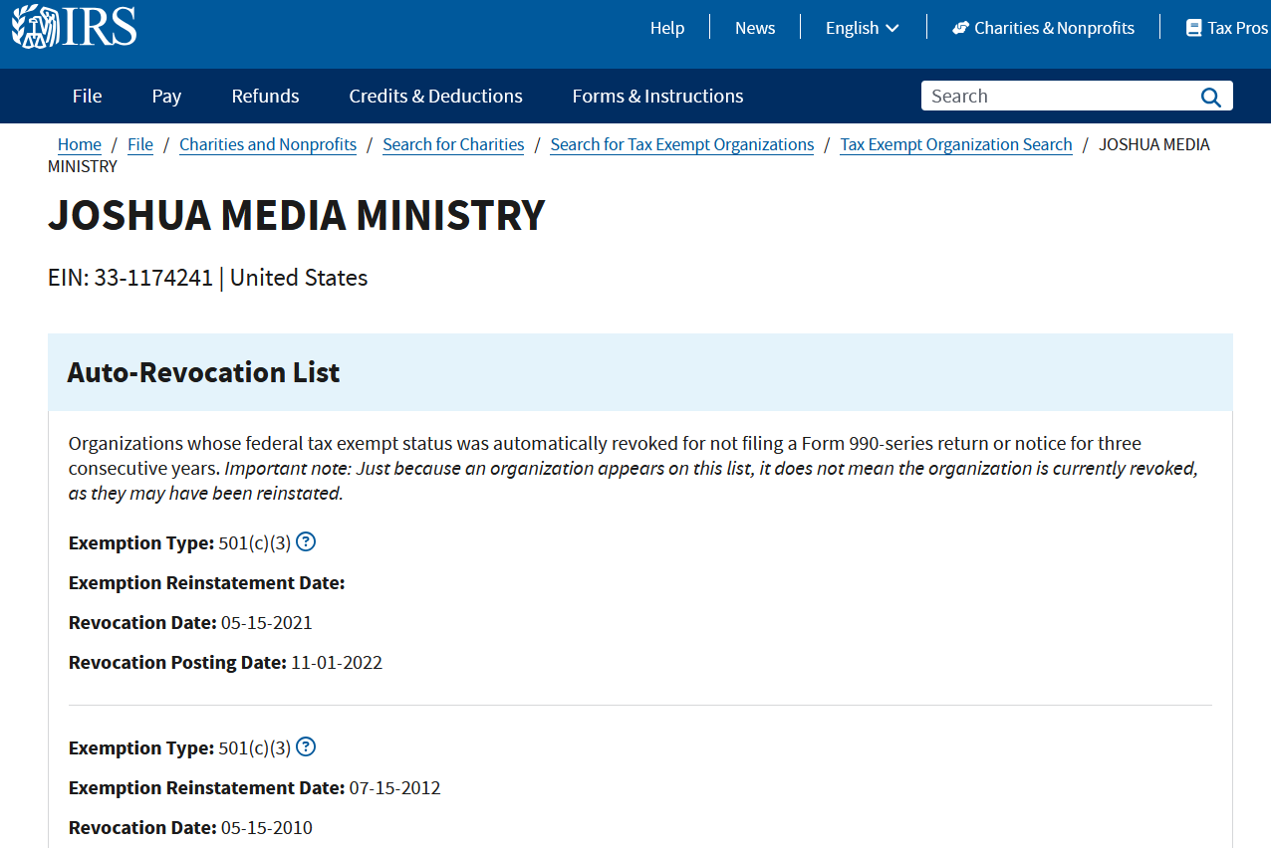Open the 501(c)(3) help tooltip in first entry
The image size is (1271, 848).
pyautogui.click(x=306, y=541)
